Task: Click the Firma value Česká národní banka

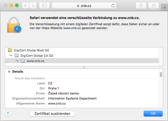Action: click(x=63, y=93)
